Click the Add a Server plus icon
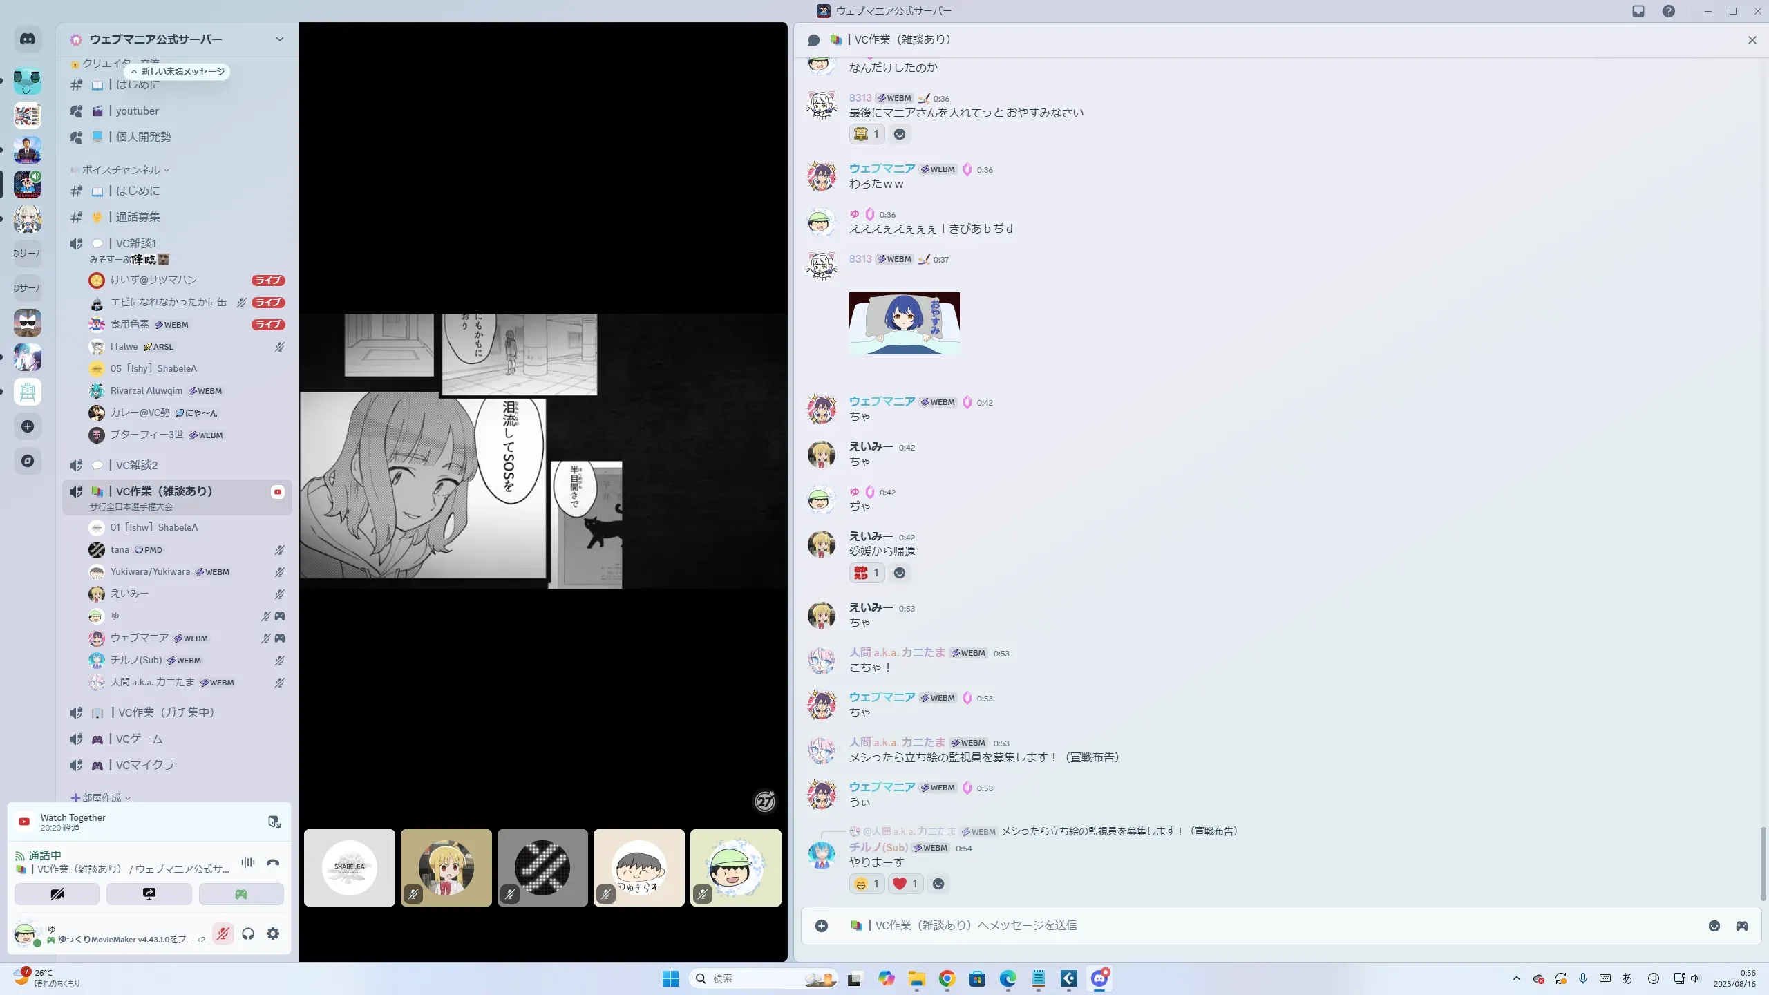Viewport: 1769px width, 995px height. pyautogui.click(x=28, y=426)
